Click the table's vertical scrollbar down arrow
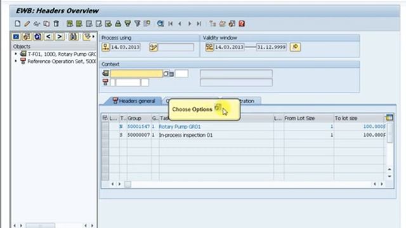Image resolution: width=406 pixels, height=228 pixels. 390,176
